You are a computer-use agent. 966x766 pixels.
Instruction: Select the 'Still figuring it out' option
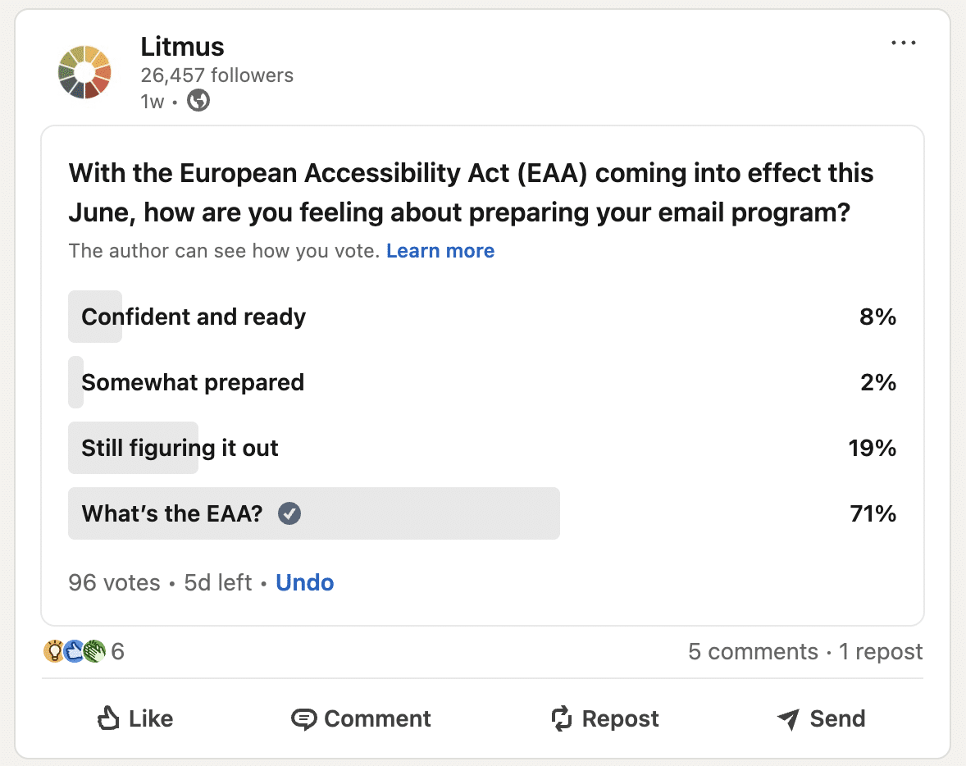point(180,448)
